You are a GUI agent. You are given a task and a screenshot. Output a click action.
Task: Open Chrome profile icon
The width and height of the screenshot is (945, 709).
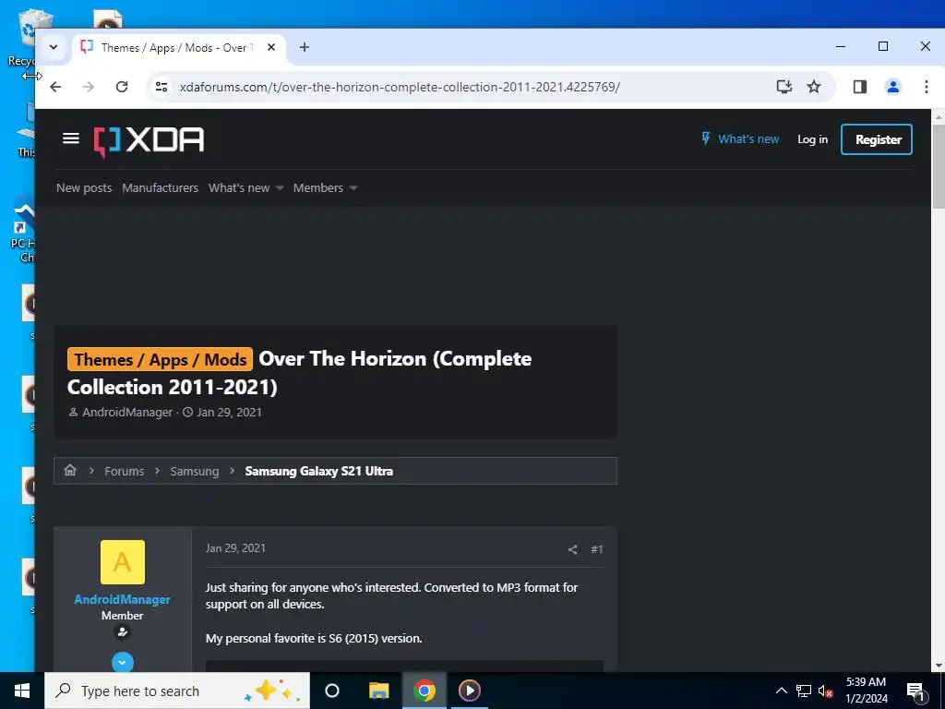pos(893,87)
